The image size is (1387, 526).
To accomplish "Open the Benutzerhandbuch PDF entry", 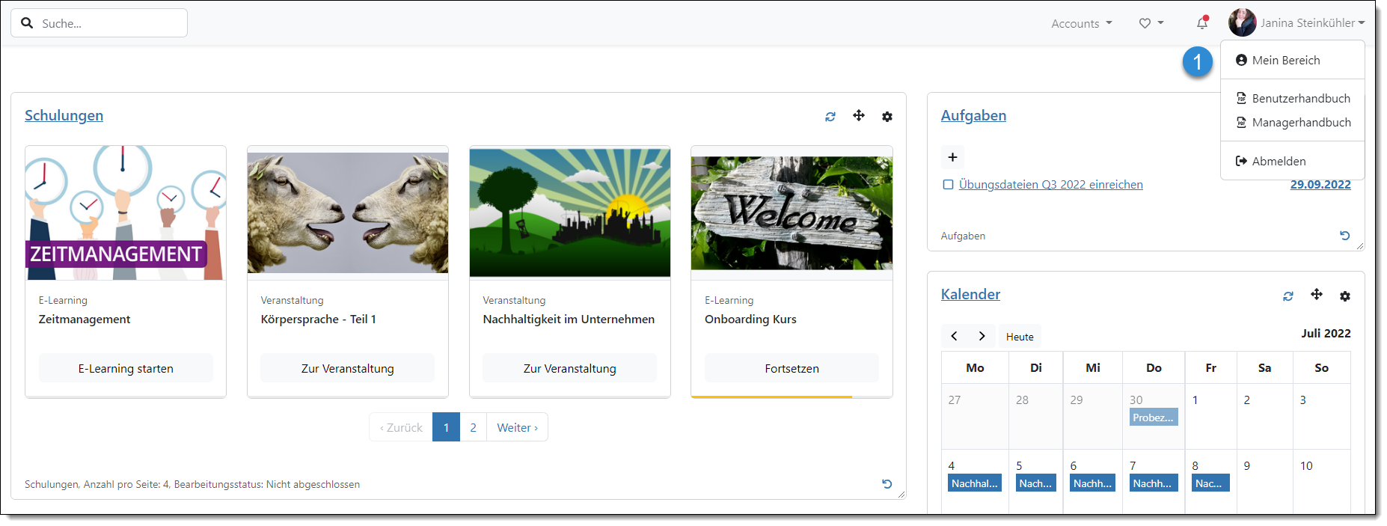I will coord(1300,99).
